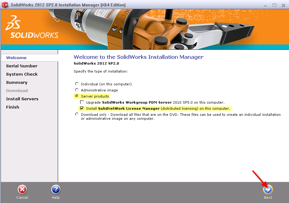
Task: Select the Individual installation radio button
Action: click(x=77, y=84)
